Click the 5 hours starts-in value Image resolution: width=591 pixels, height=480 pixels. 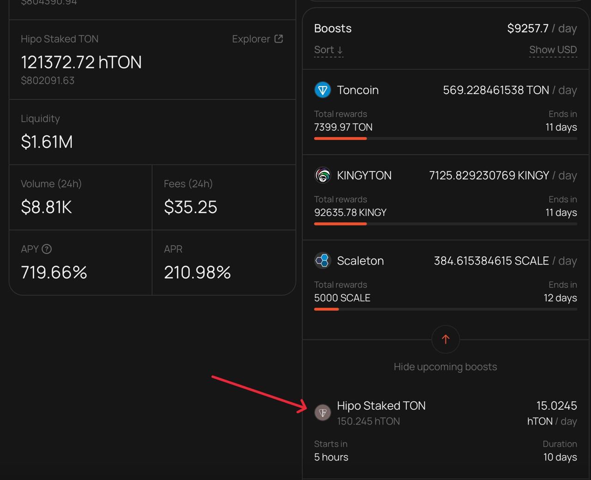tap(331, 457)
